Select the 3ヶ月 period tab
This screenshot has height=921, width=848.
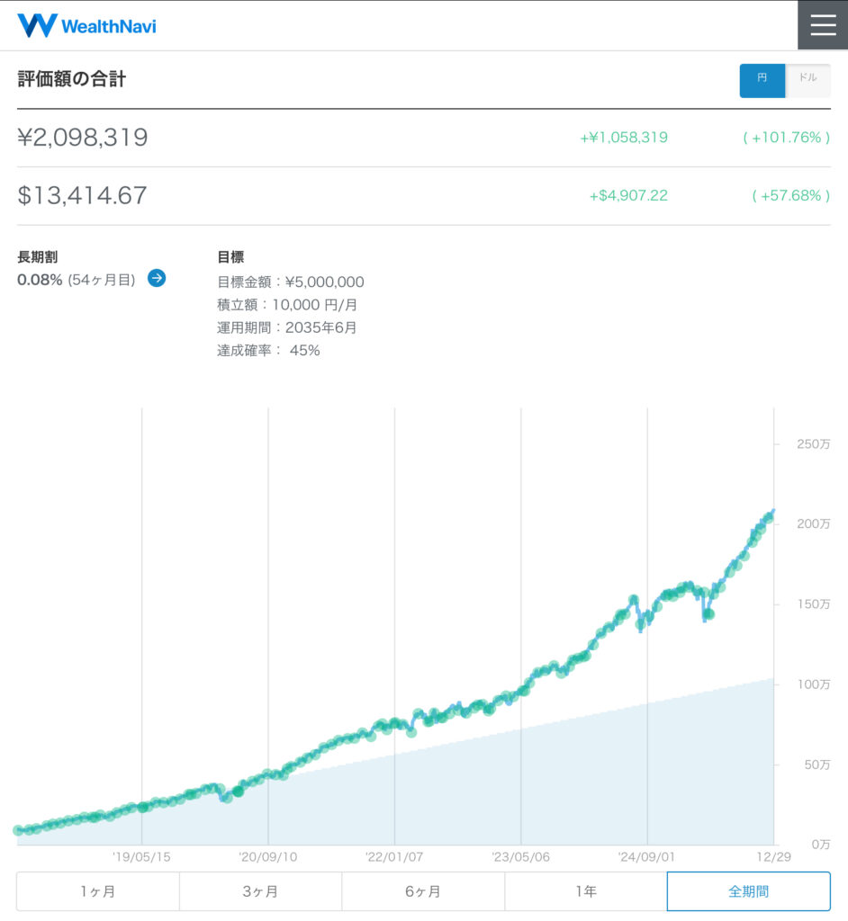tap(260, 891)
